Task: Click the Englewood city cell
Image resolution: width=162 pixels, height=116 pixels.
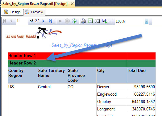Action: 111,94
